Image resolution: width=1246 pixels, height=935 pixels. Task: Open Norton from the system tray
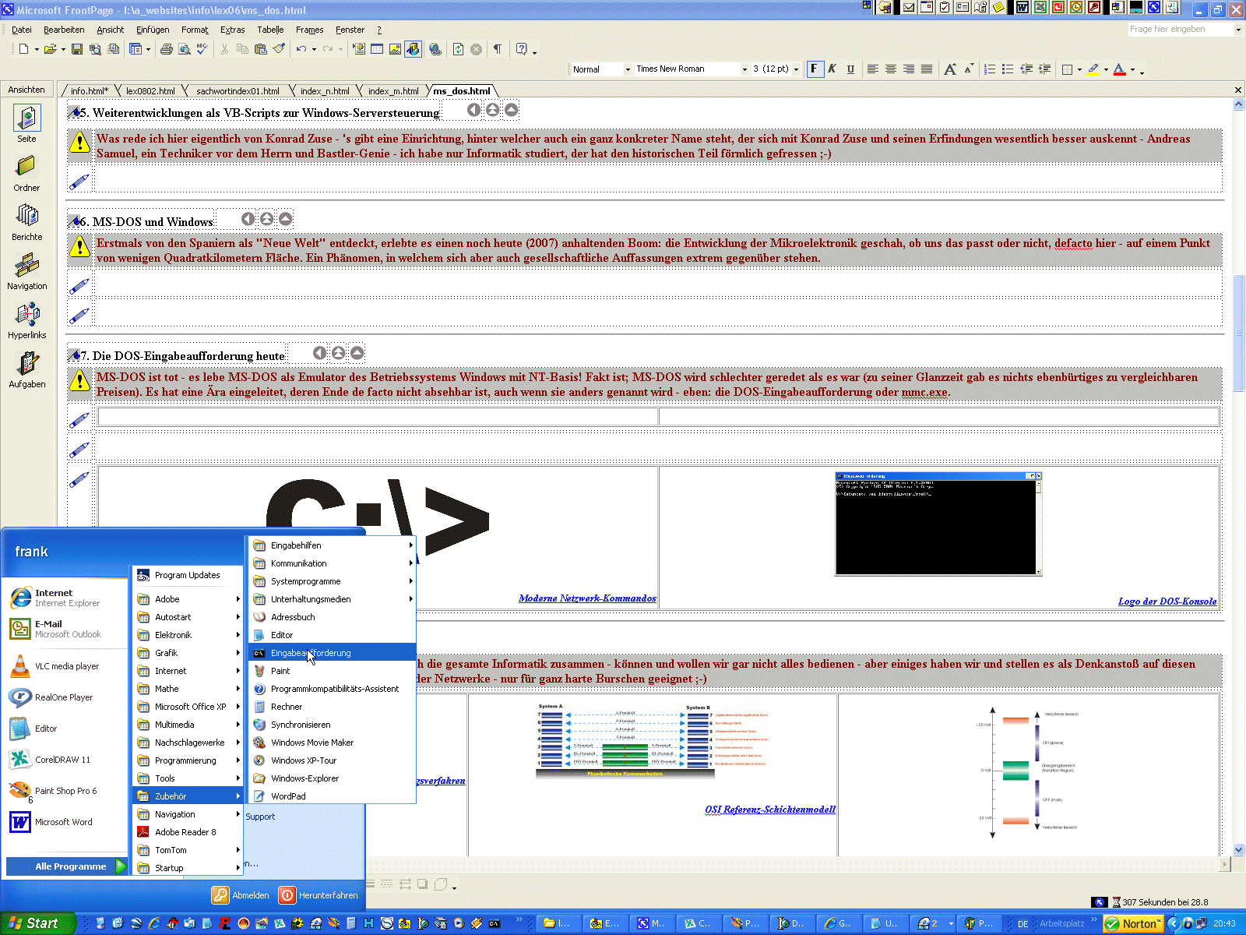point(1132,923)
